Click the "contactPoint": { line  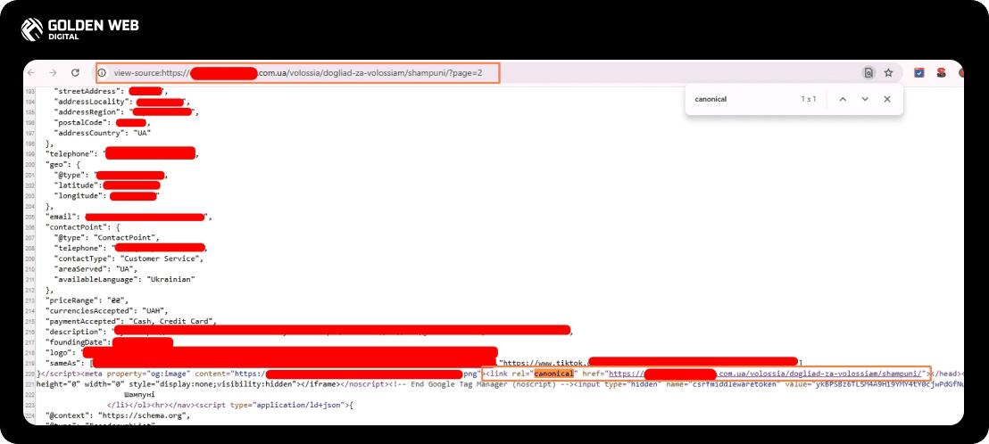pos(83,227)
